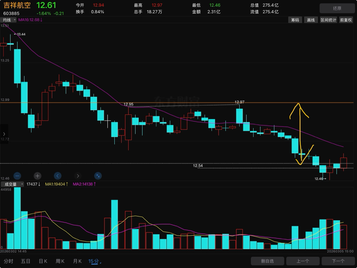The image size is (357, 268).
Task: Click the 13.44 high annotation
Action: (20, 34)
